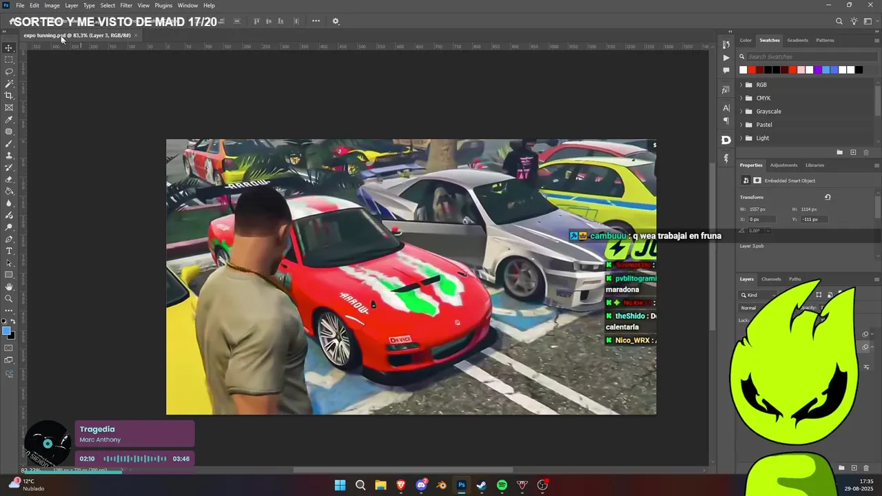
Task: Switch to the Libraries tab
Action: [x=814, y=165]
